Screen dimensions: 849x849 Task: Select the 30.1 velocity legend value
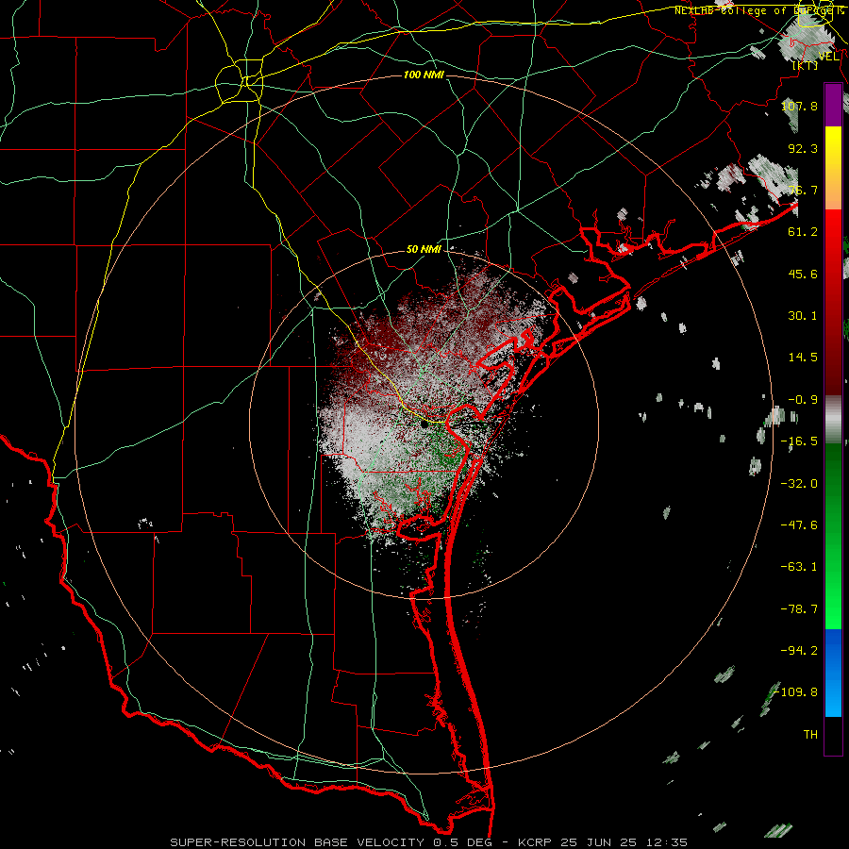[x=803, y=316]
